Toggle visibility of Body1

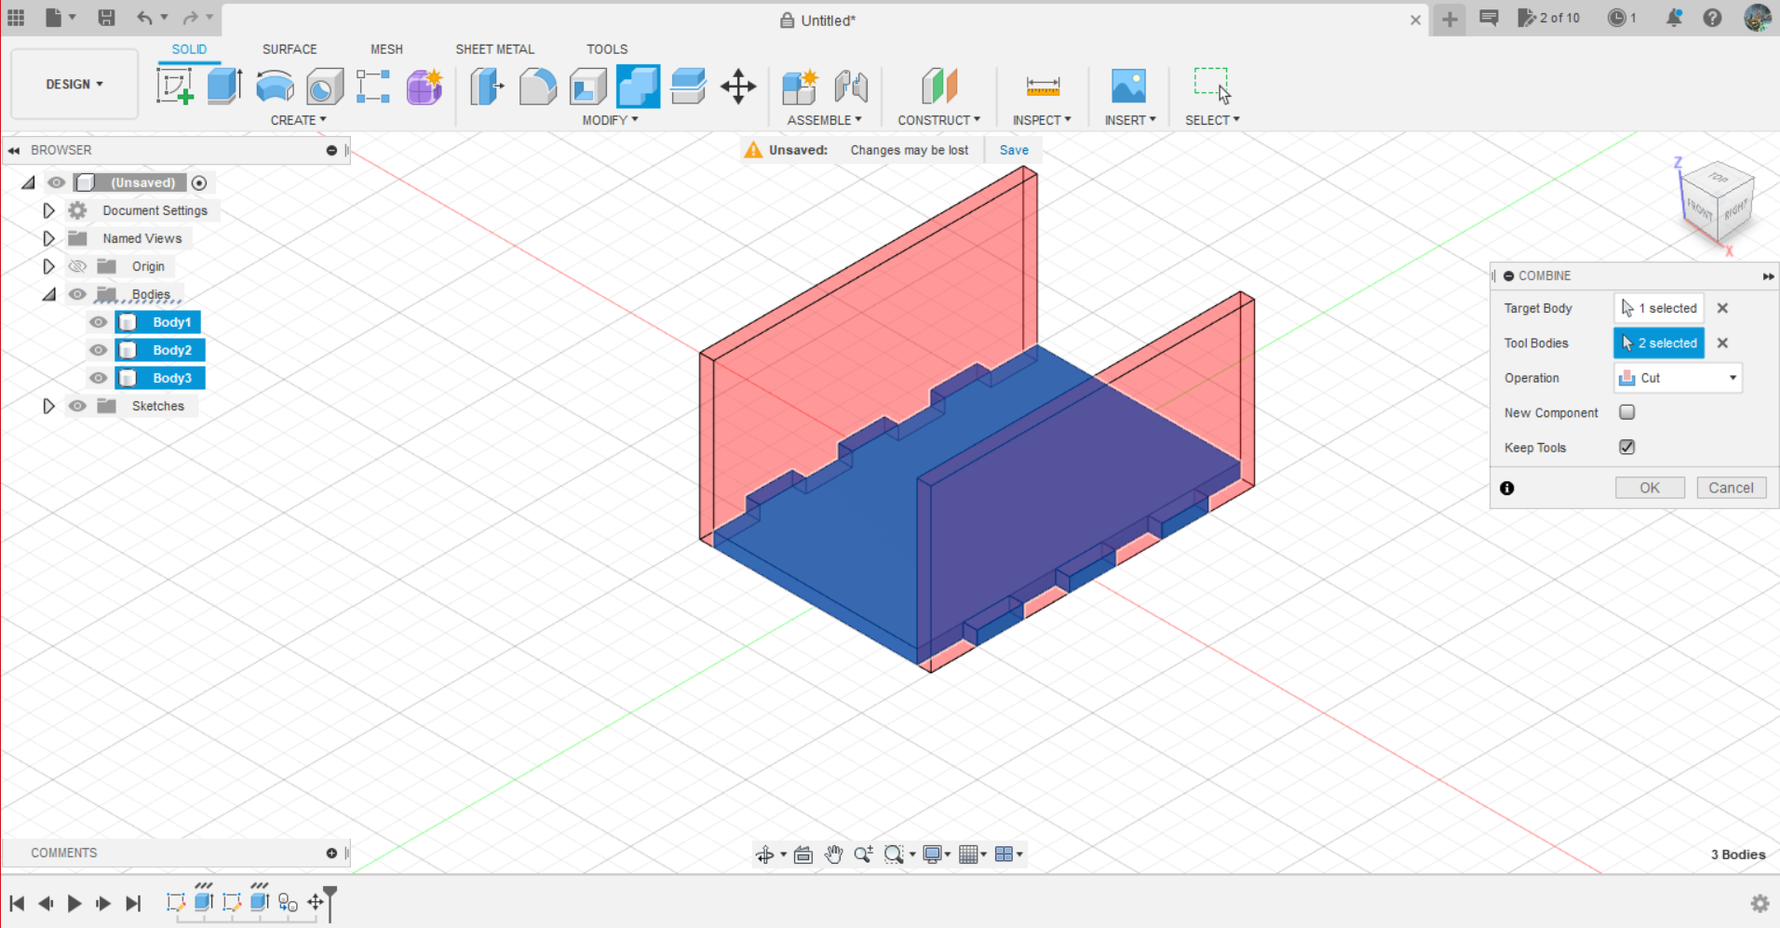98,322
